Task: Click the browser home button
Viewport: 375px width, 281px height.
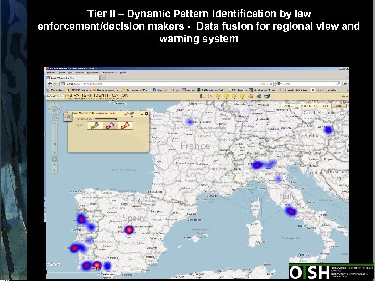Action: tap(345, 84)
